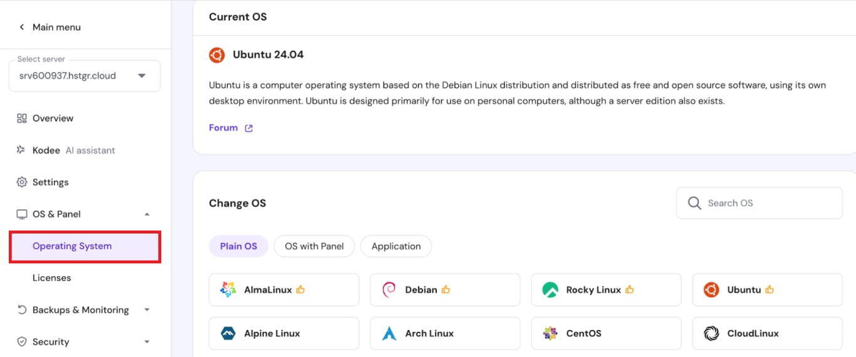Viewport: 856px width, 357px height.
Task: Click the Settings gear icon
Action: click(22, 182)
